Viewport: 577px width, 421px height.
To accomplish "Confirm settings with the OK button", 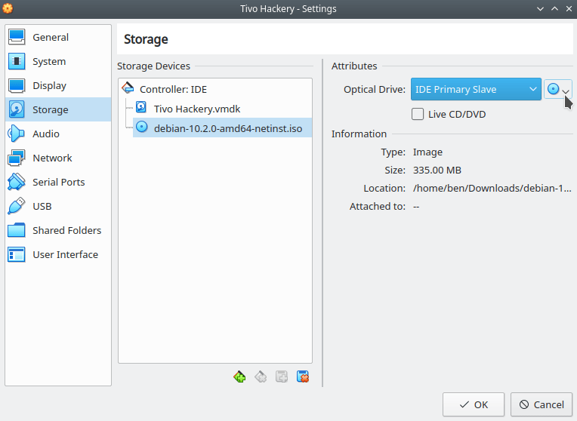I will (x=474, y=404).
